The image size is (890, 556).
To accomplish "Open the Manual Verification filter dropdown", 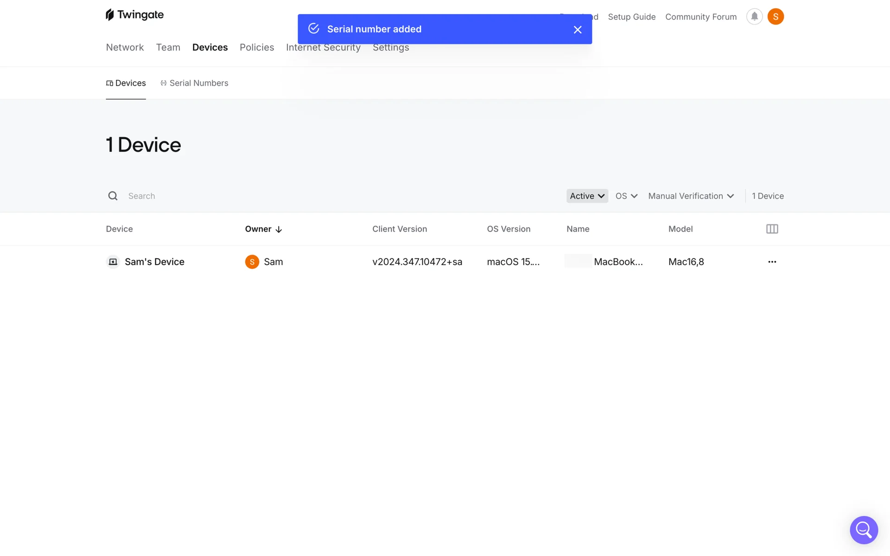I will pos(691,196).
